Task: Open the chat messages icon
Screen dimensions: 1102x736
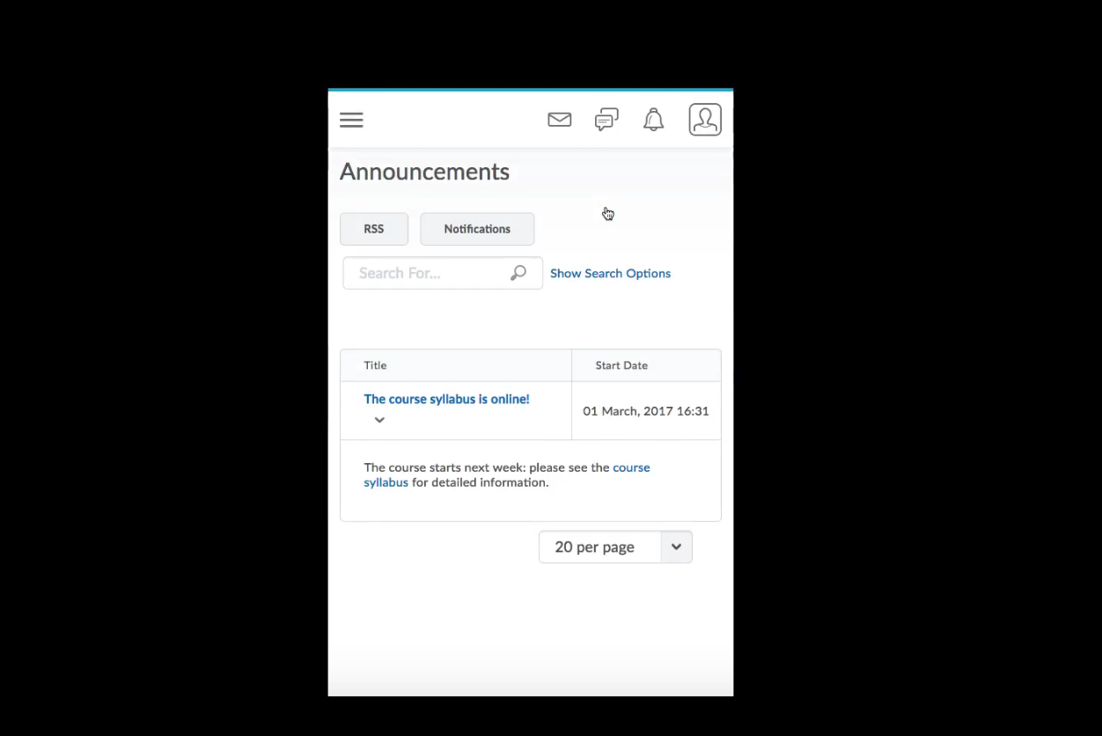Action: [x=606, y=120]
